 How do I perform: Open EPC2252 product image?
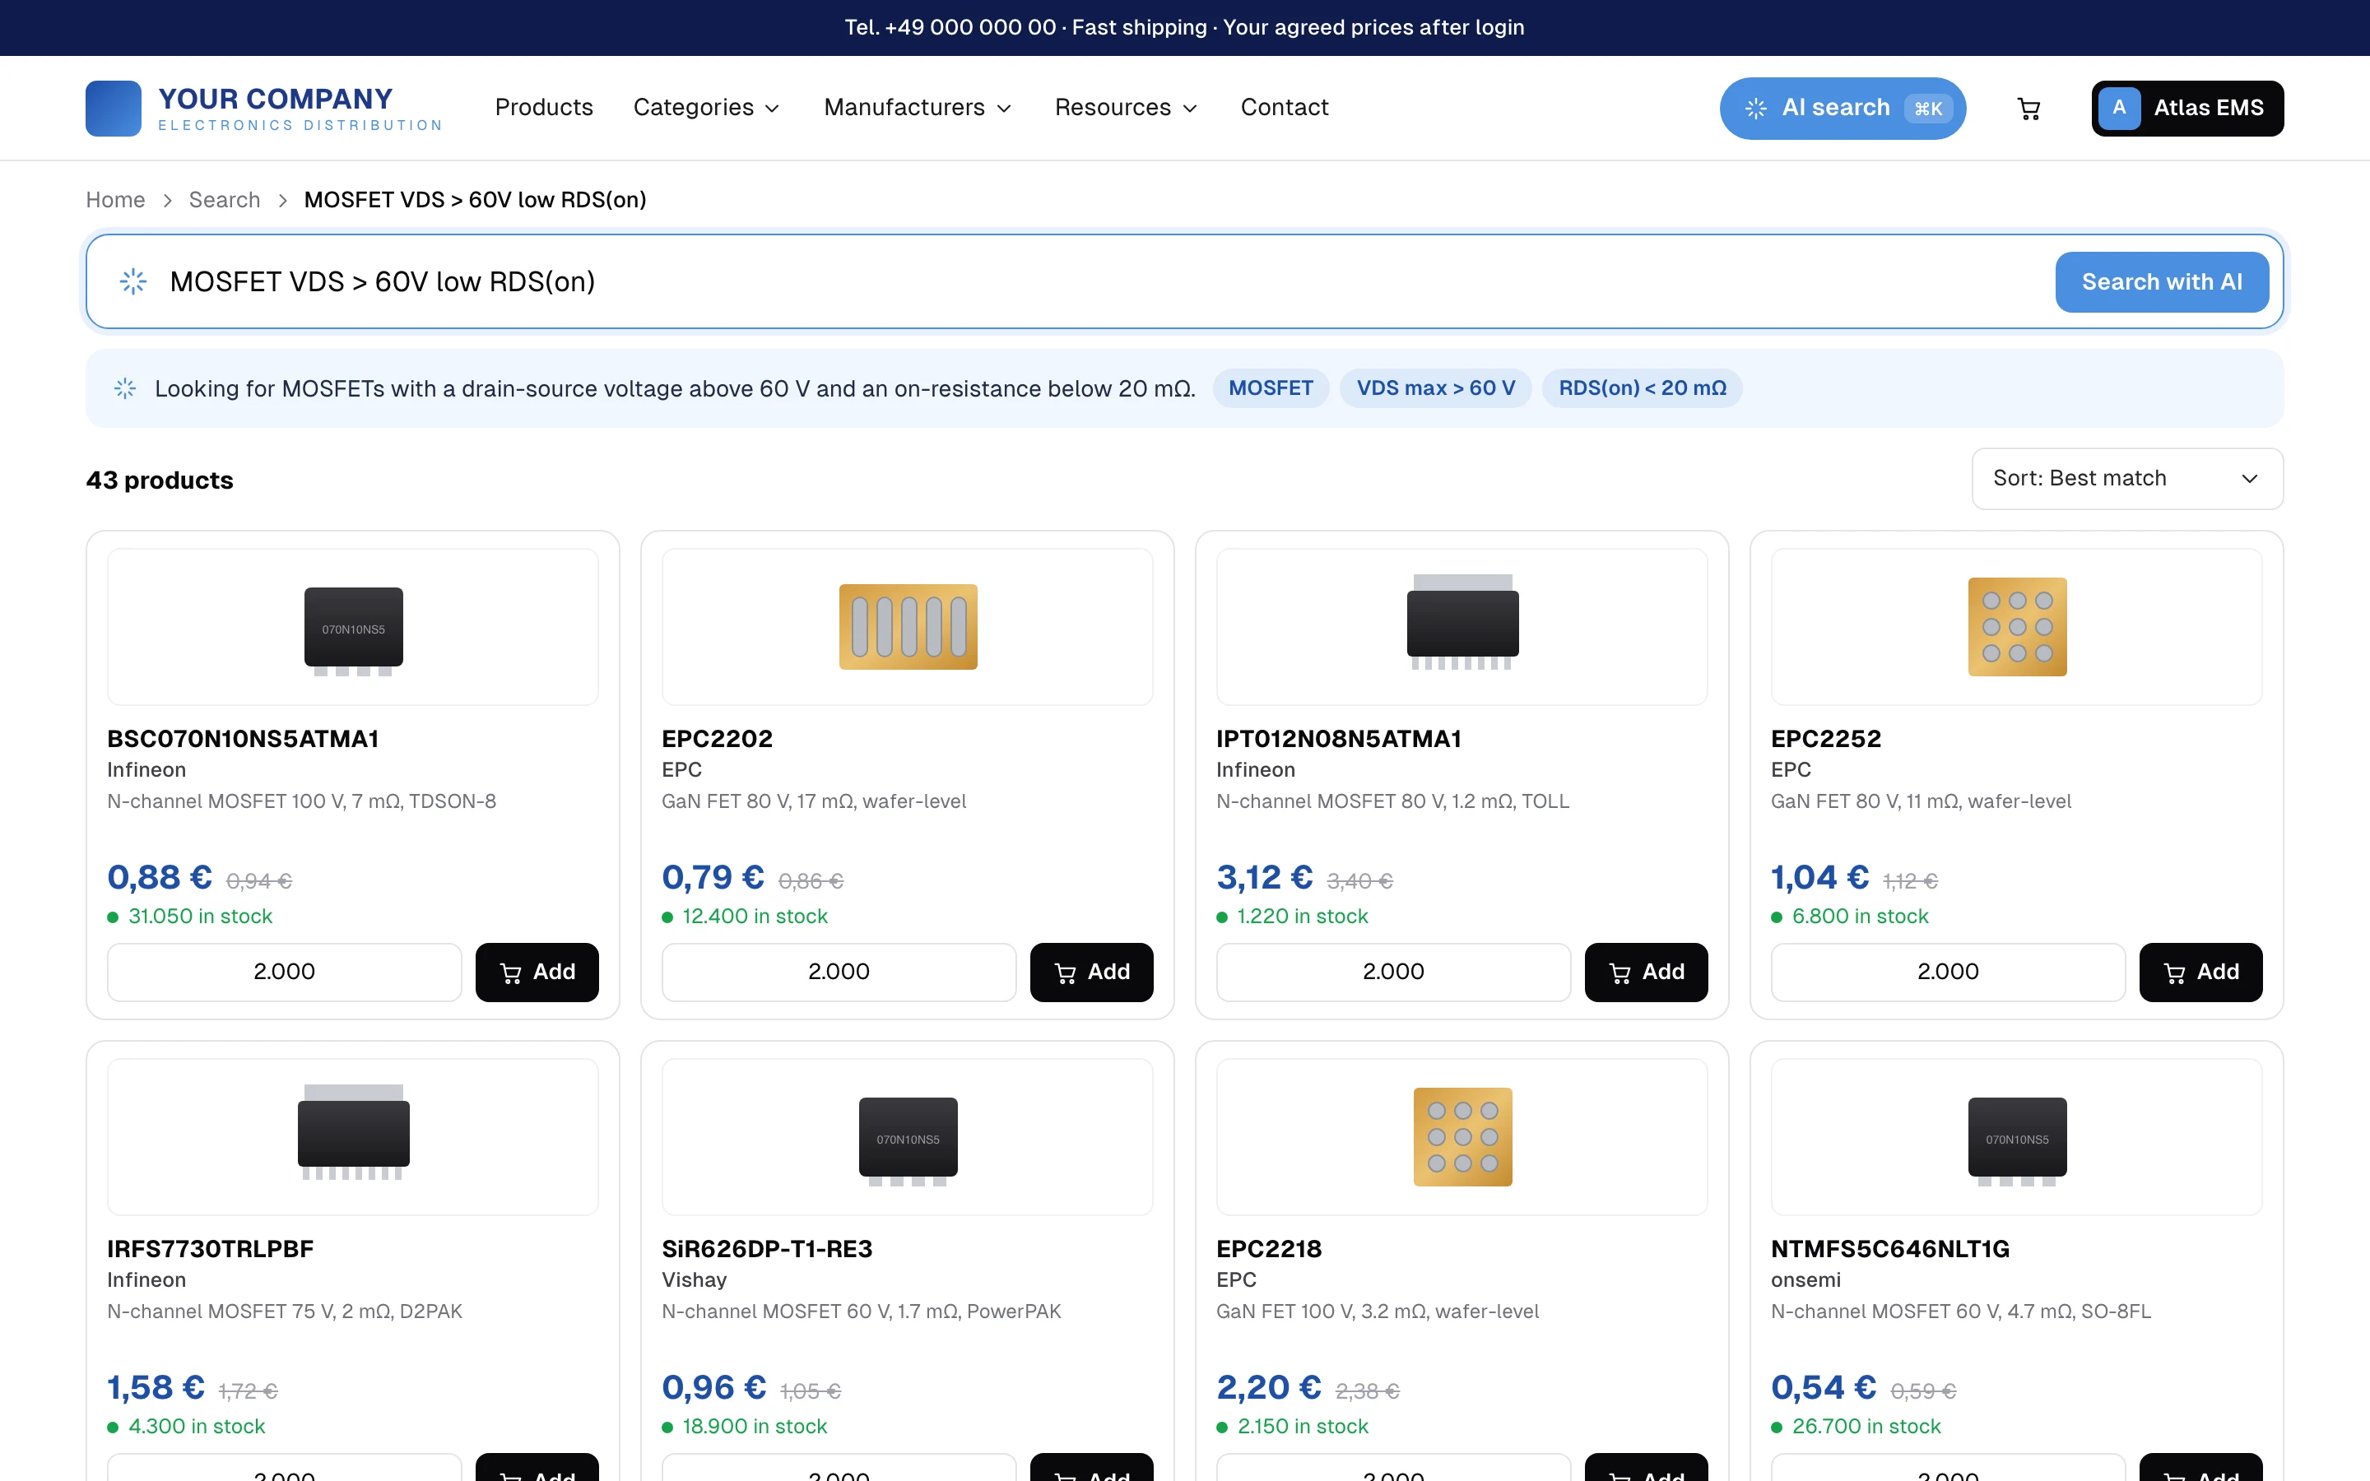pyautogui.click(x=2016, y=627)
